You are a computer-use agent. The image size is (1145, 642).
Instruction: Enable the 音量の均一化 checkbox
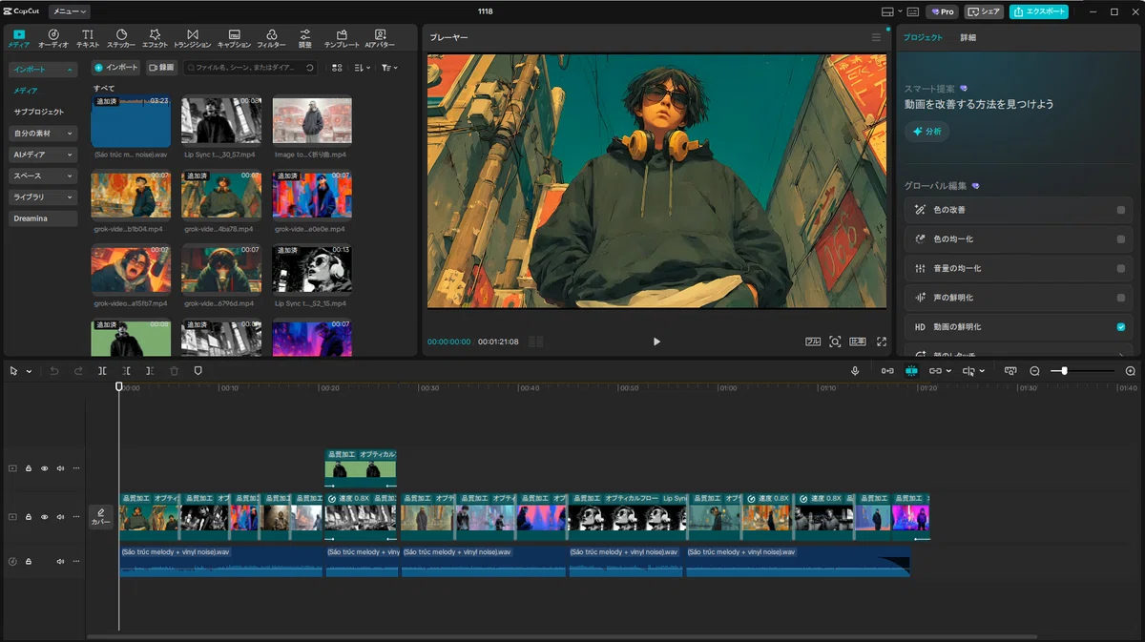[1121, 269]
